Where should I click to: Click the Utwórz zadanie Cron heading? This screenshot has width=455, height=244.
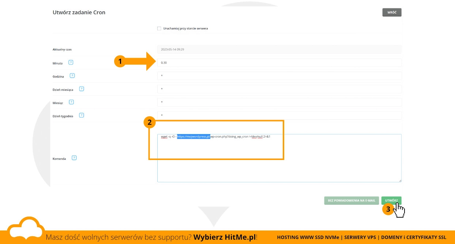tap(79, 12)
